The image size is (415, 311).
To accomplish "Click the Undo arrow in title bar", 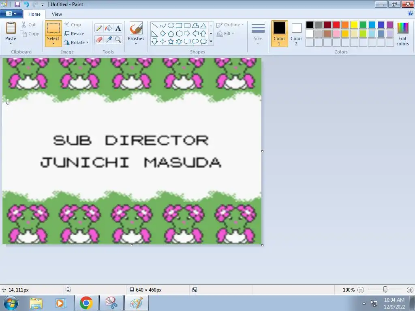I will coord(26,4).
